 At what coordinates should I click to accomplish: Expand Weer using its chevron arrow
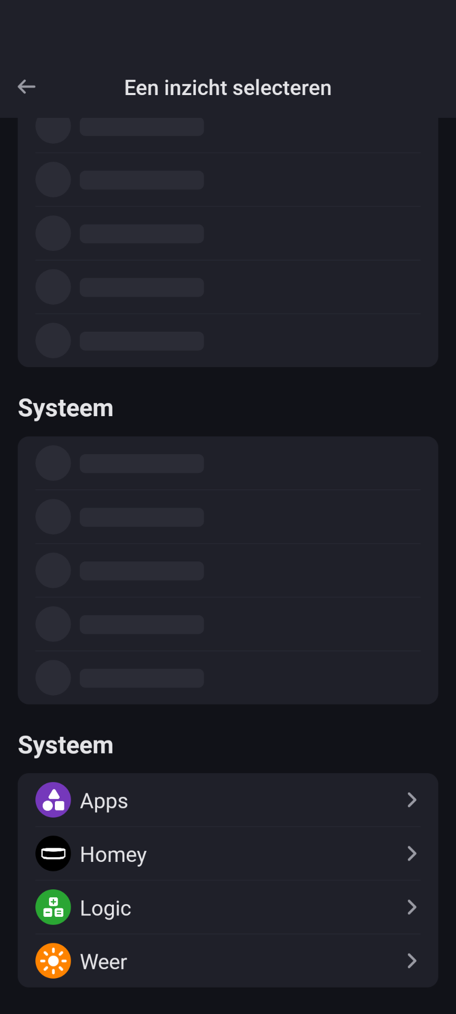click(x=412, y=961)
